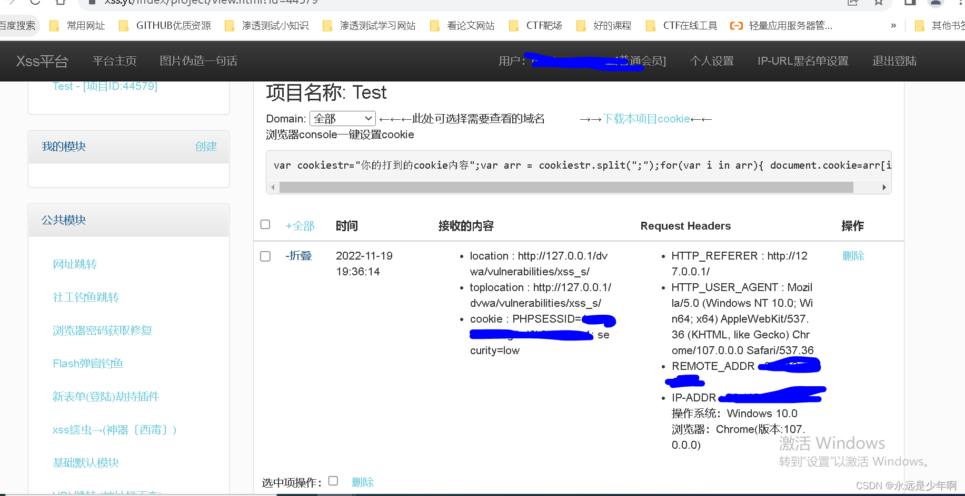Tick the select-all checkbox in table header
Viewport: 965px width, 496px height.
[x=265, y=224]
